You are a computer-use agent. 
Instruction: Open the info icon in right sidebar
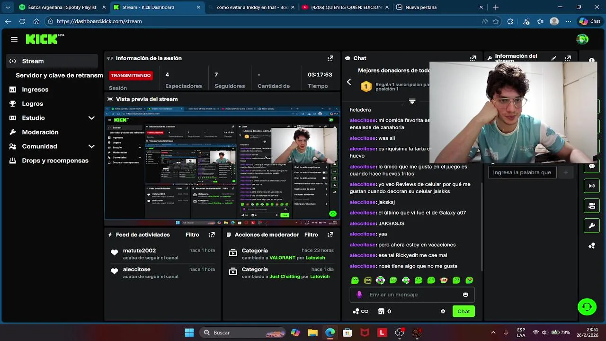pyautogui.click(x=592, y=61)
